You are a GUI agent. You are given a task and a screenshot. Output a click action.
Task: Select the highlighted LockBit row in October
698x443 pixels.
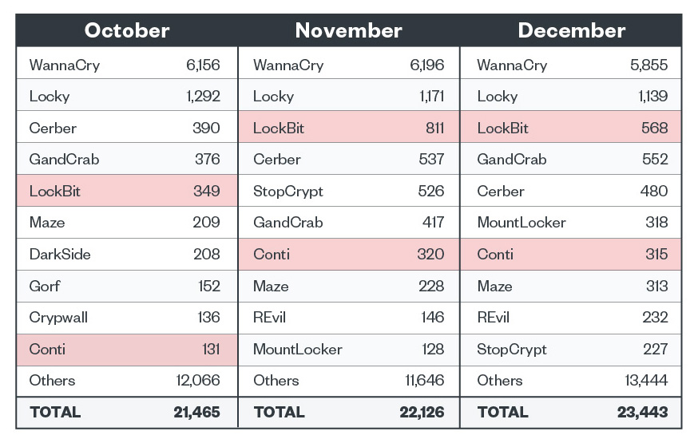click(127, 191)
